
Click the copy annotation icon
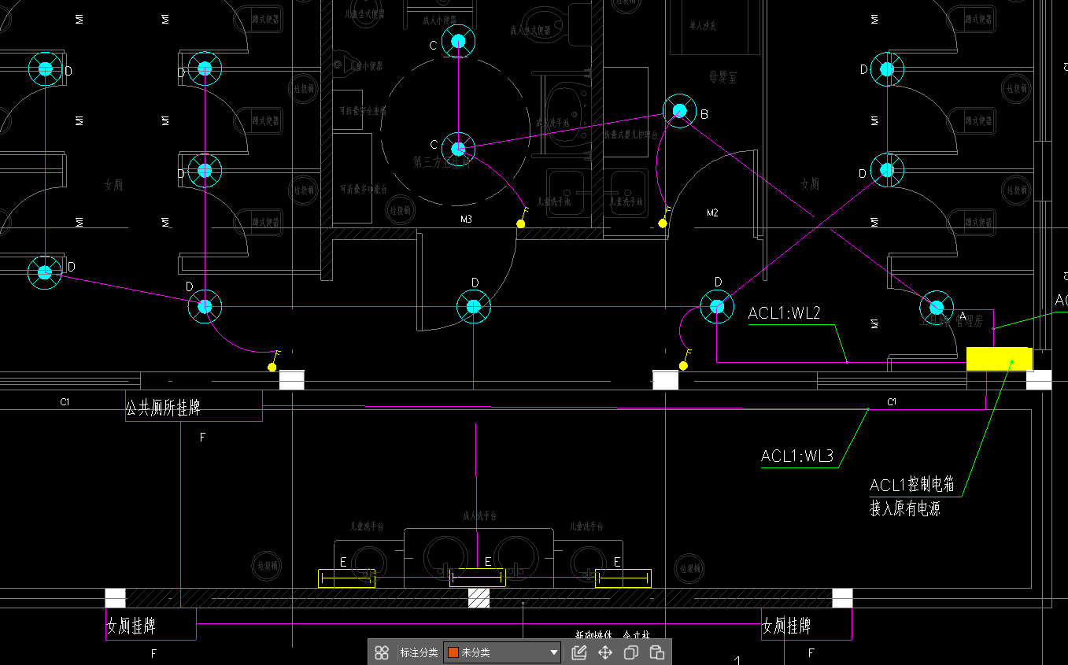[x=630, y=652]
